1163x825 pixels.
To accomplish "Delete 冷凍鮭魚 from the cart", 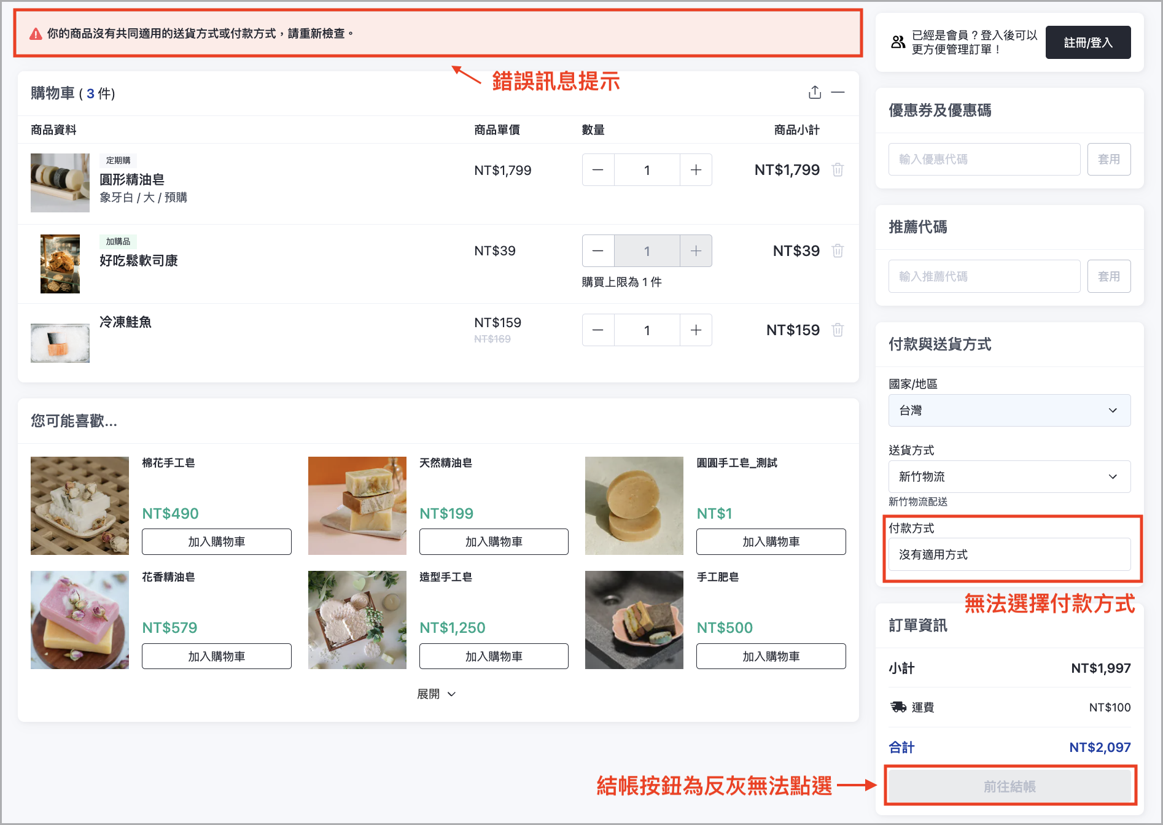I will pos(838,330).
